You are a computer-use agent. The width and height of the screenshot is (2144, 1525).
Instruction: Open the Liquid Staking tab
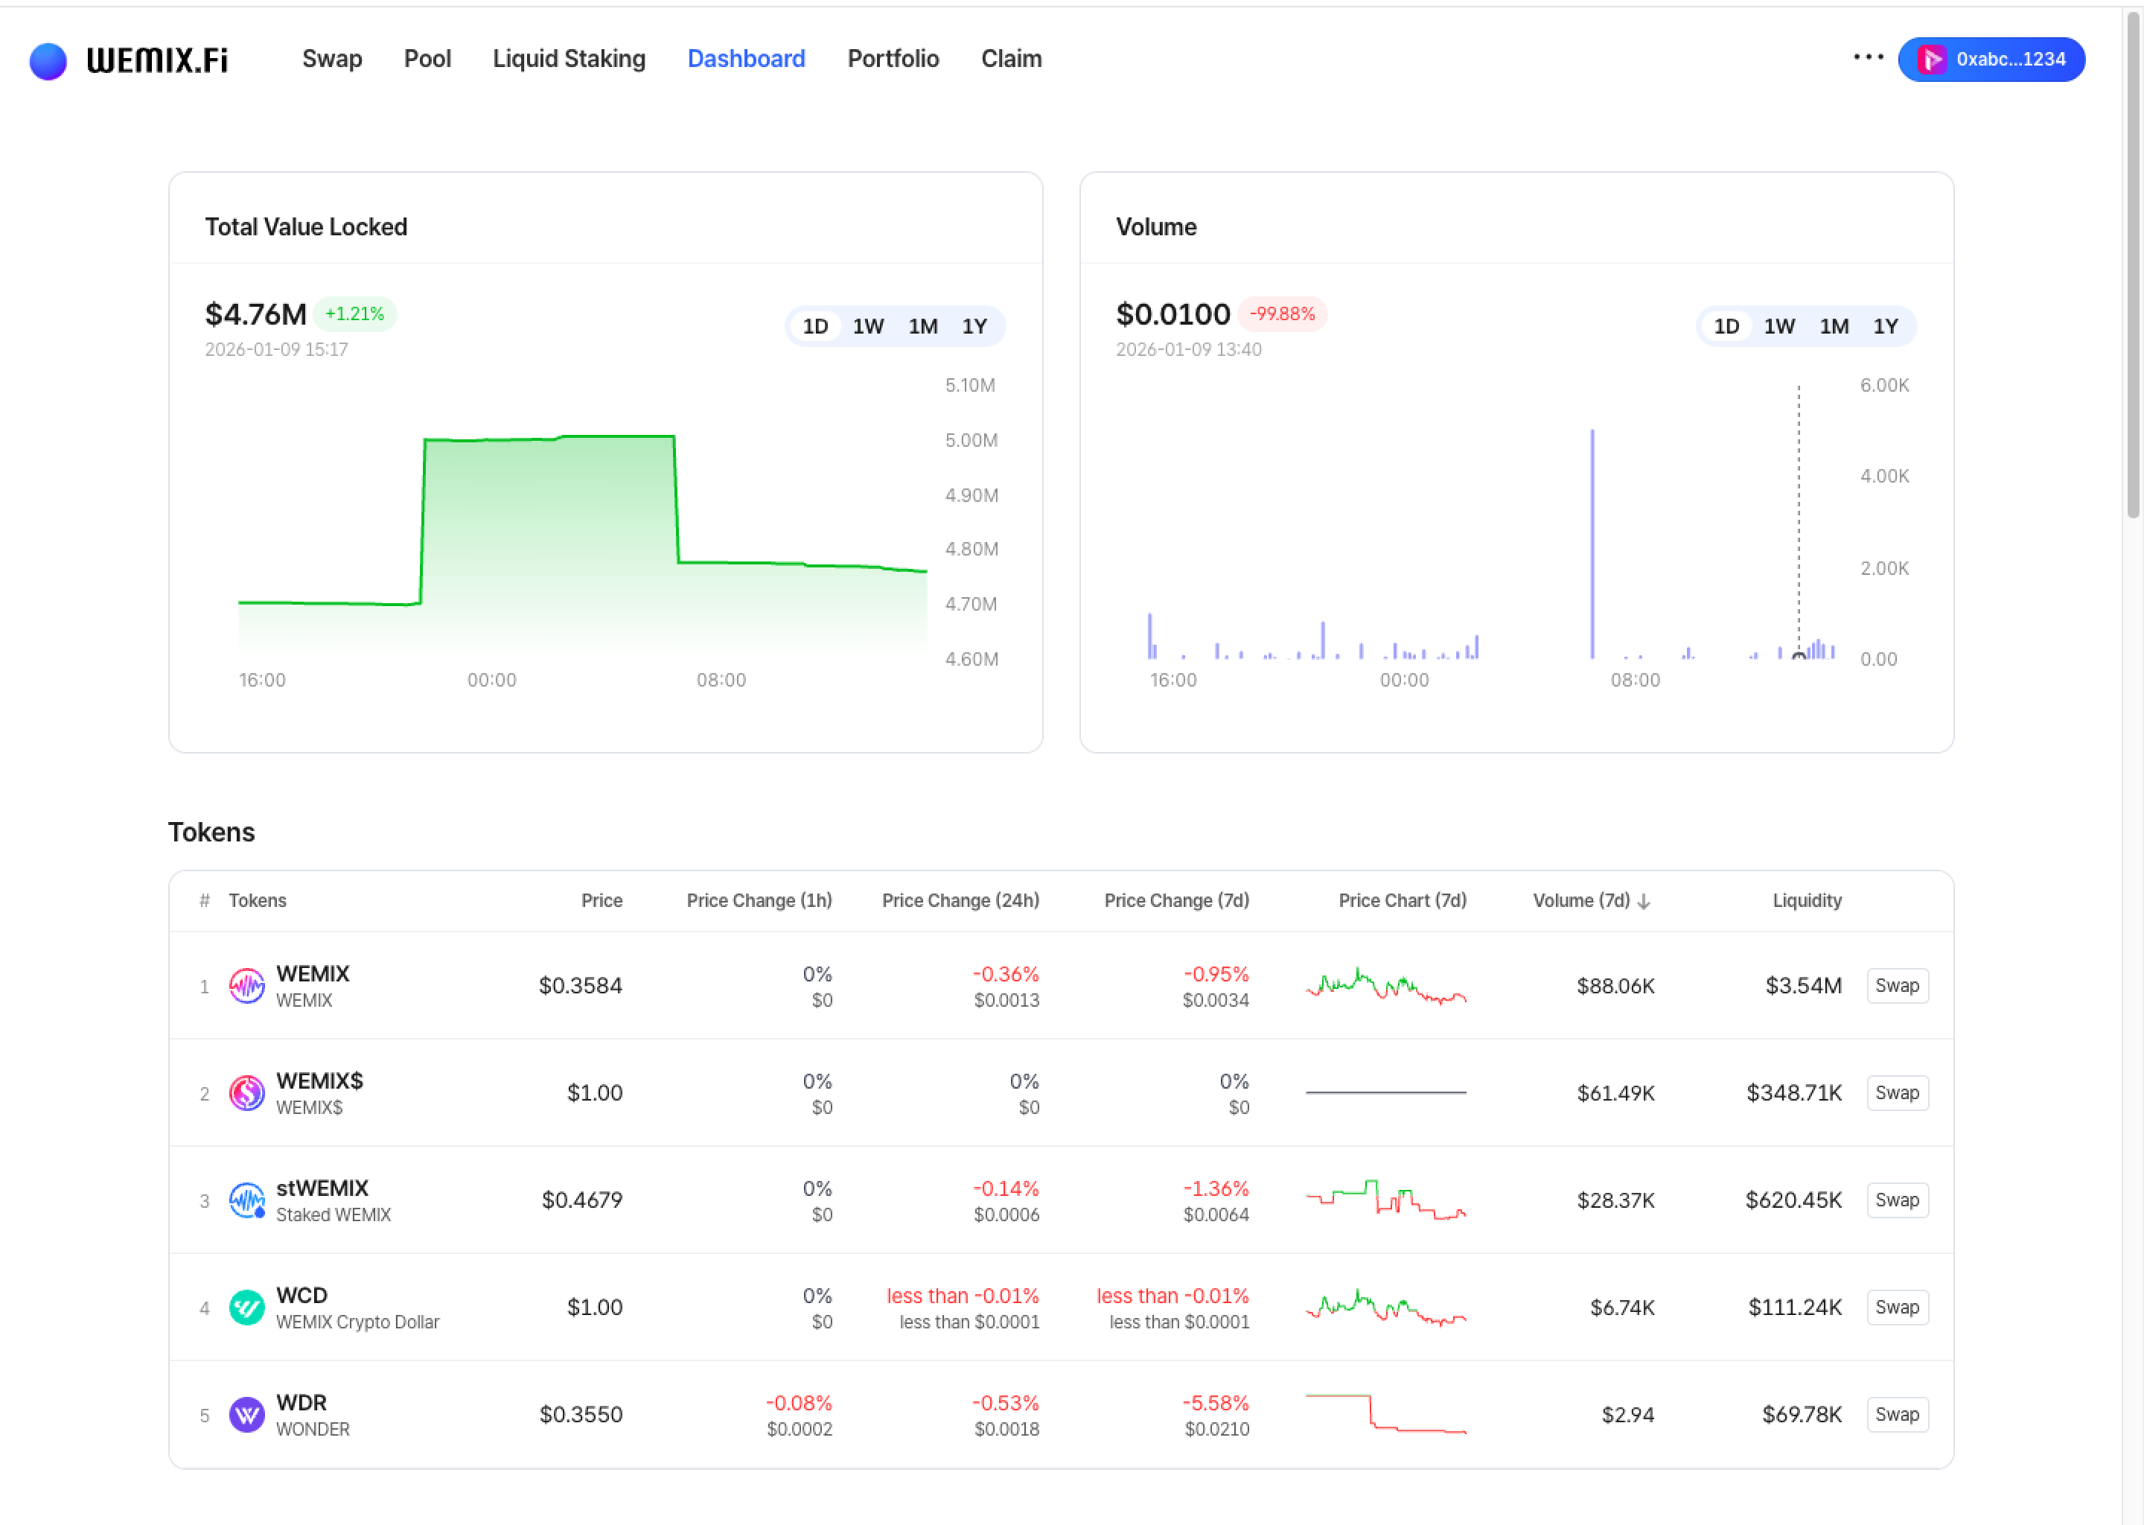click(x=569, y=59)
